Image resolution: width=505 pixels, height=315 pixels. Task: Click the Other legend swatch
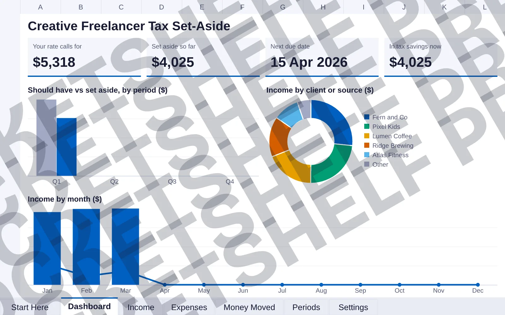pos(367,164)
